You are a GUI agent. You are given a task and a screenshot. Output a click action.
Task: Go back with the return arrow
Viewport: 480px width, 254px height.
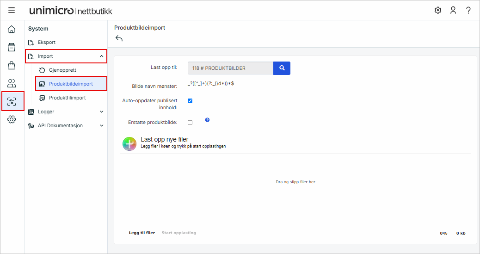(x=119, y=38)
